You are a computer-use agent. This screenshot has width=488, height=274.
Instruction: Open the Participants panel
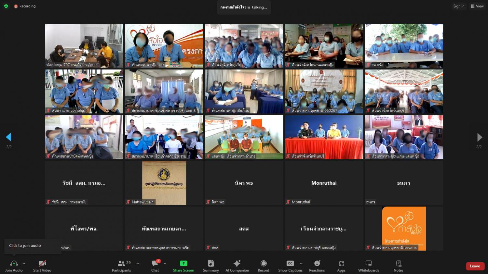coord(121,266)
